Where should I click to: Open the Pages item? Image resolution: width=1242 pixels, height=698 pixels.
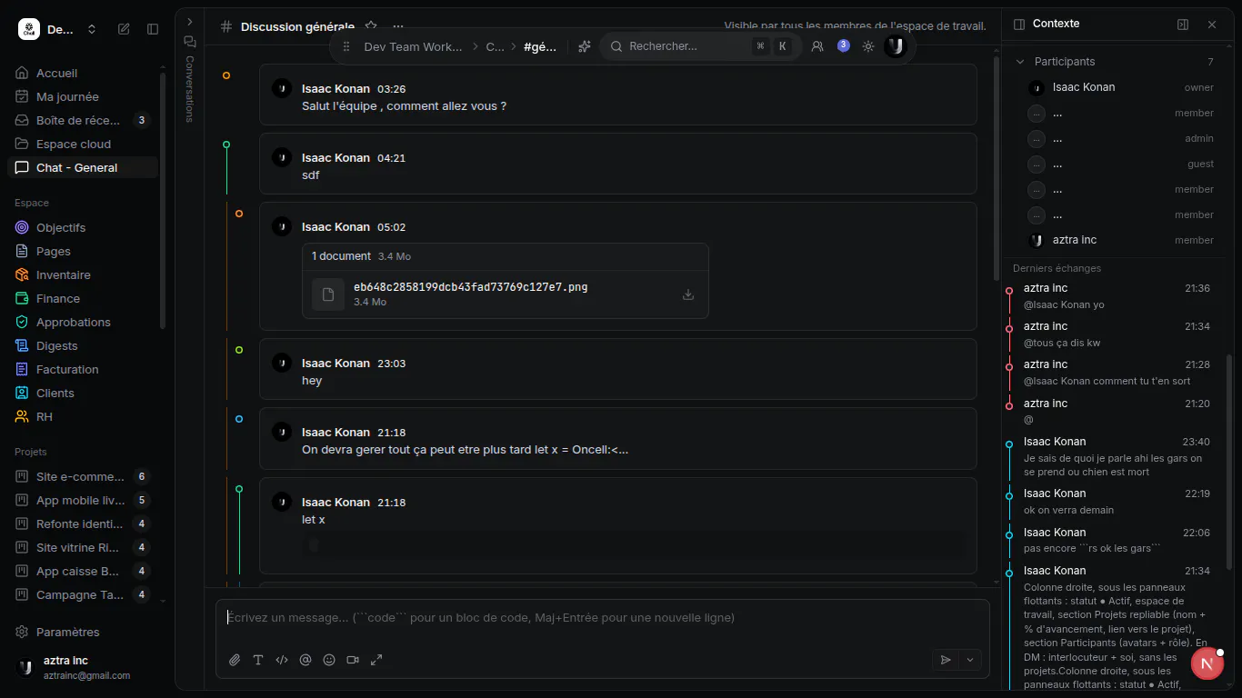click(x=82, y=251)
